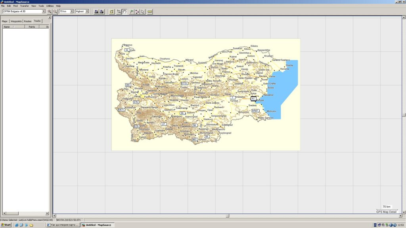The width and height of the screenshot is (406, 228).
Task: Open the Transfer menu
Action: click(24, 6)
